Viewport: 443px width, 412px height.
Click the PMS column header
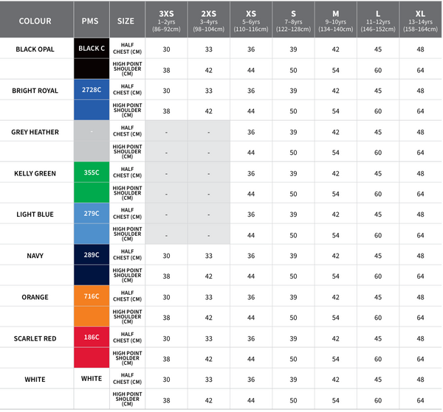click(92, 21)
